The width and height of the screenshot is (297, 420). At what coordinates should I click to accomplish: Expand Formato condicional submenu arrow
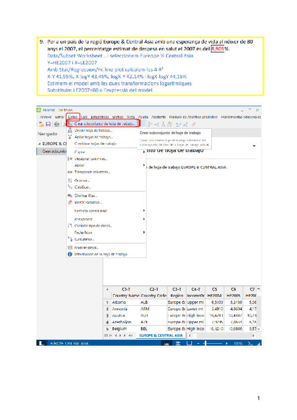(144, 211)
